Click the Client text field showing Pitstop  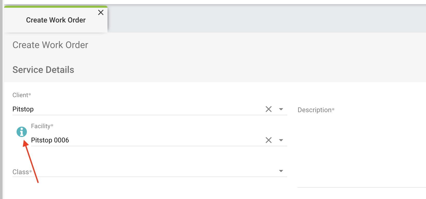tap(129, 109)
